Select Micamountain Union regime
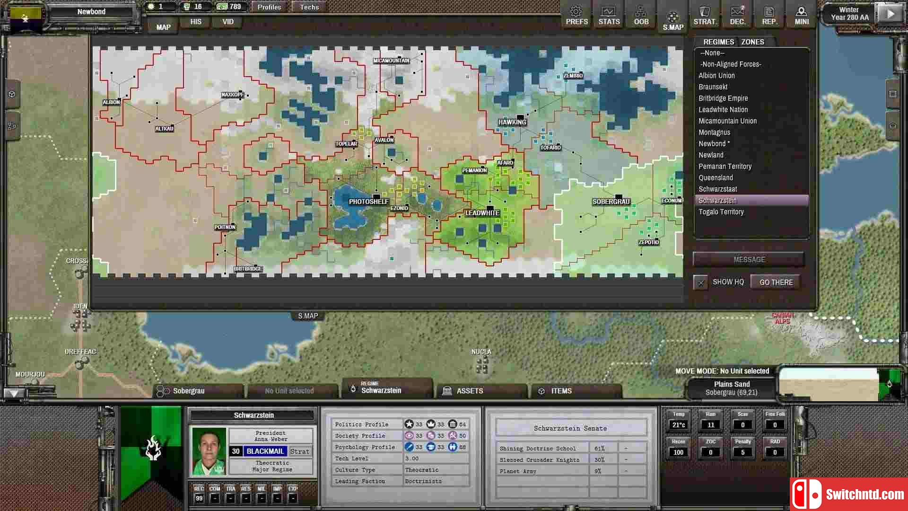The image size is (908, 511). pyautogui.click(x=751, y=121)
